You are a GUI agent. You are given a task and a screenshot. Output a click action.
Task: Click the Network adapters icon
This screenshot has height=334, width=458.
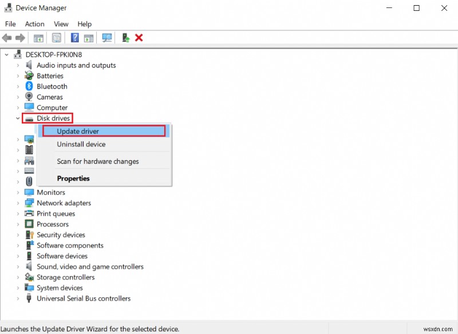(x=29, y=202)
